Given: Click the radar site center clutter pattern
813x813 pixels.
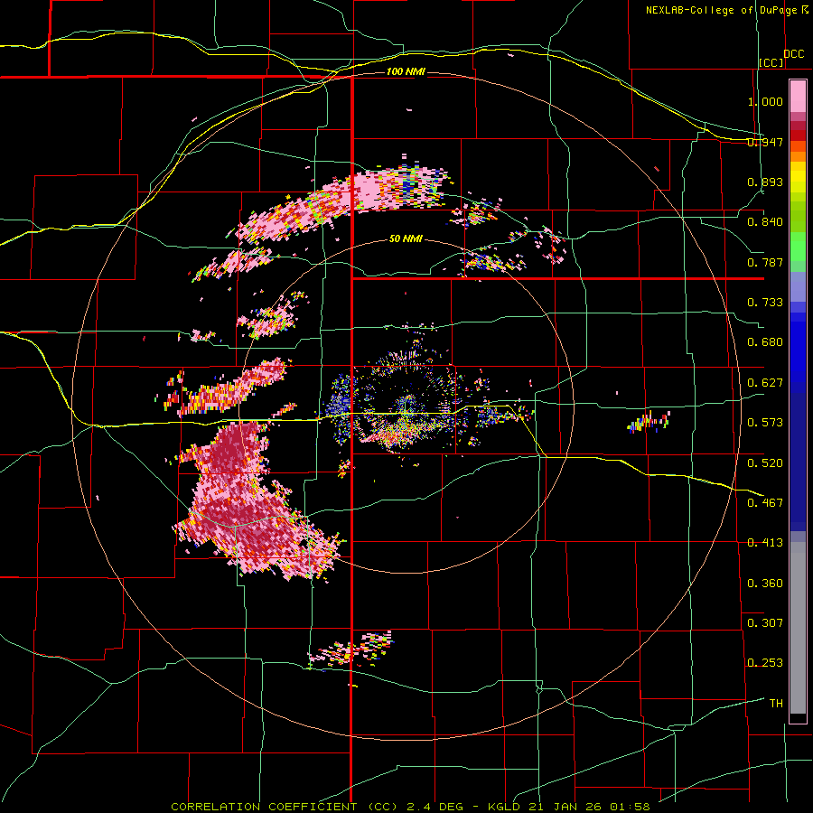Looking at the screenshot, I should tap(407, 407).
